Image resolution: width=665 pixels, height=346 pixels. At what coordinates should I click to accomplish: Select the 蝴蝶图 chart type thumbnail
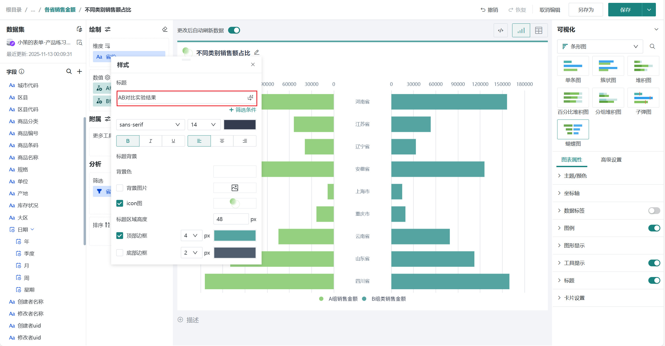573,130
